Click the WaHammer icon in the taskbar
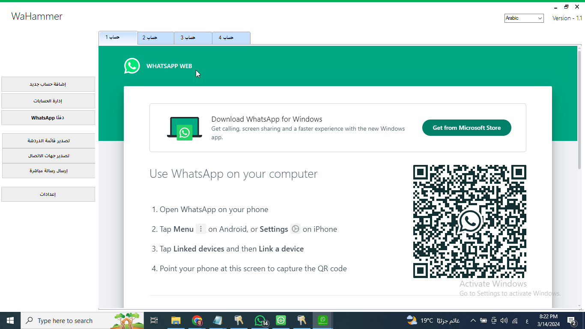 pos(323,320)
